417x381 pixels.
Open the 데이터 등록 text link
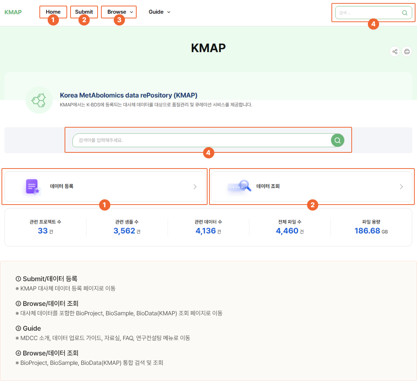(x=62, y=186)
